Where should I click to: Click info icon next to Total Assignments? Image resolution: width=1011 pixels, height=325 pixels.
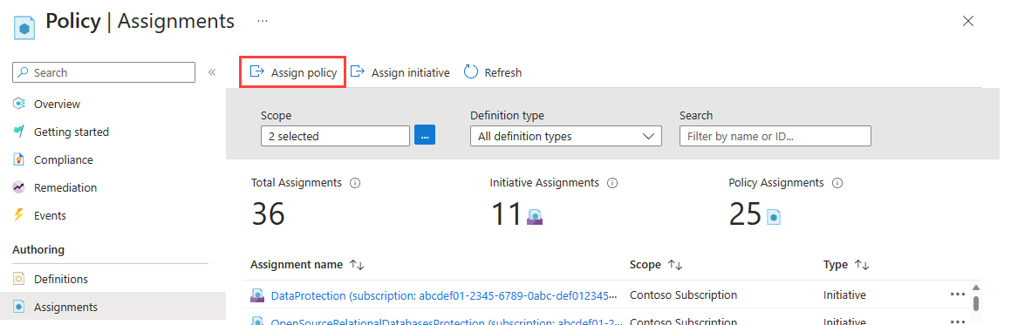click(x=355, y=183)
